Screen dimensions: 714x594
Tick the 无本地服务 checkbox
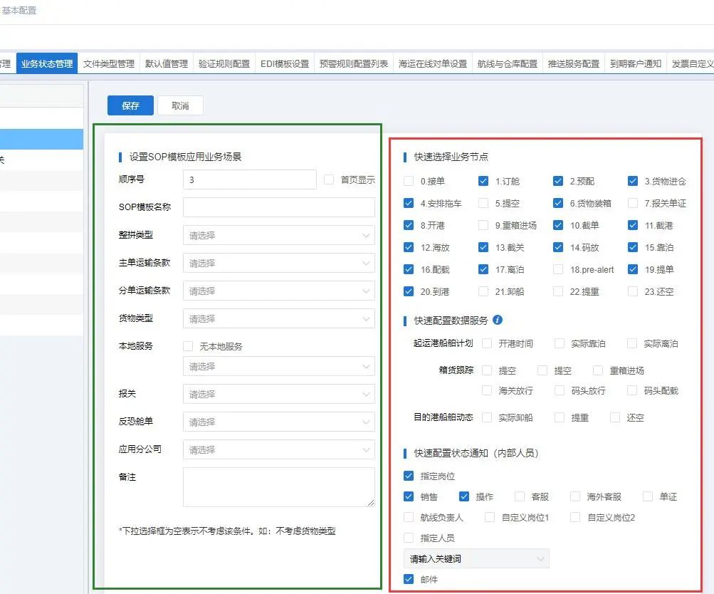188,346
